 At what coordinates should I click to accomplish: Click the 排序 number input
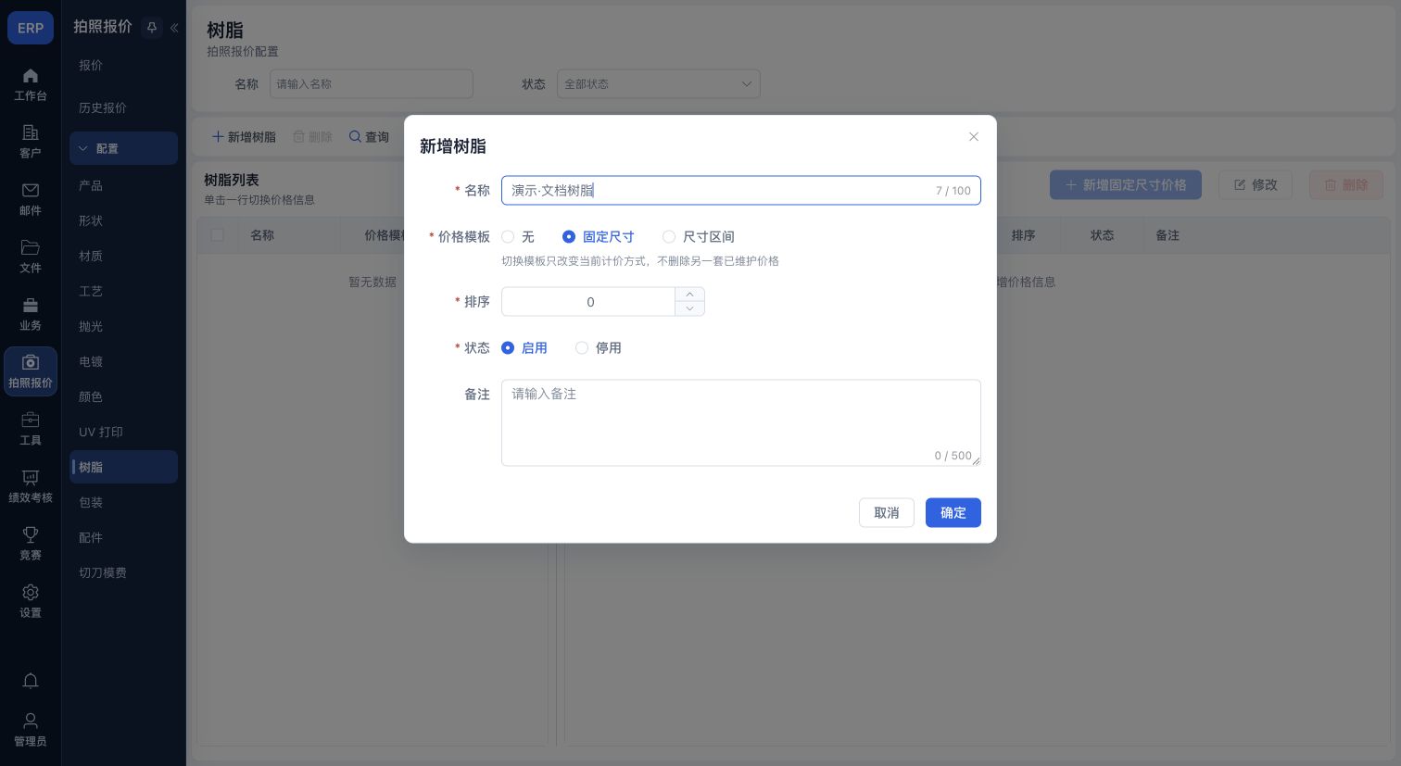pos(589,302)
